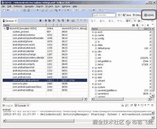Expand the proc folder

coord(93,71)
